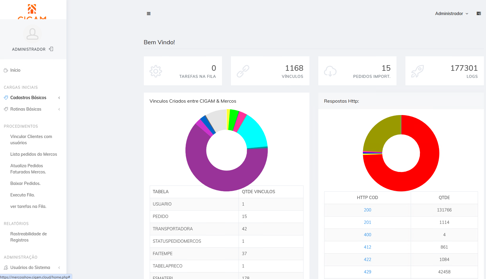Open the right panel list icon
The image size is (486, 279).
[x=479, y=14]
